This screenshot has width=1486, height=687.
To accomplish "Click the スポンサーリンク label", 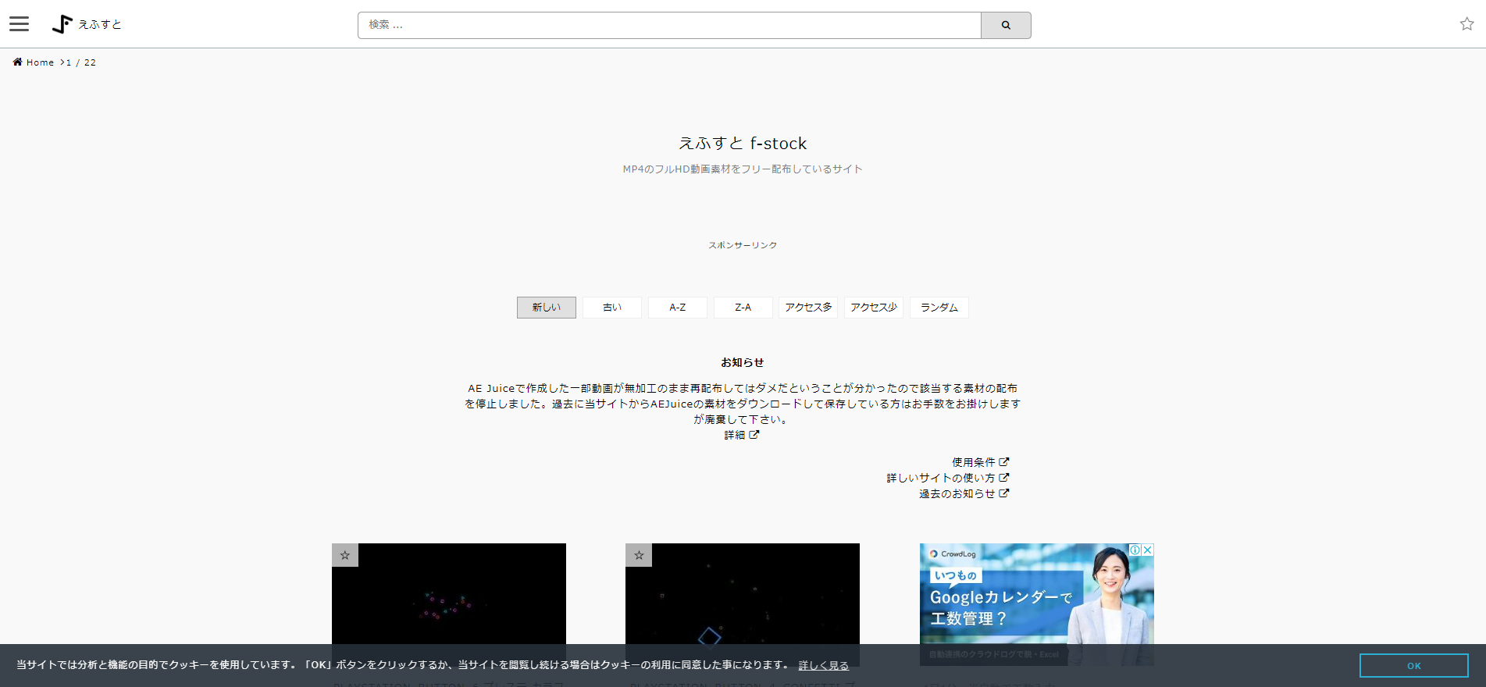I will point(743,245).
